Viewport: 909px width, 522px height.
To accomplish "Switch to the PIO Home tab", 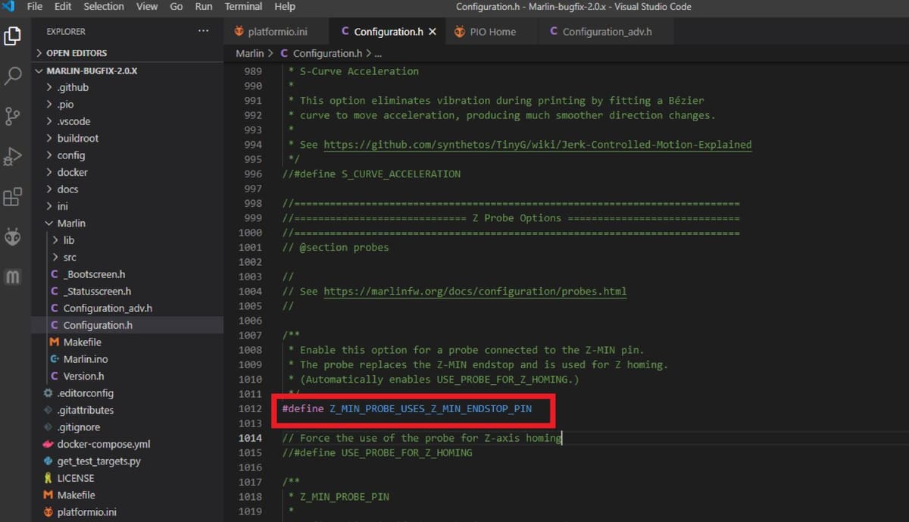I will pos(492,32).
